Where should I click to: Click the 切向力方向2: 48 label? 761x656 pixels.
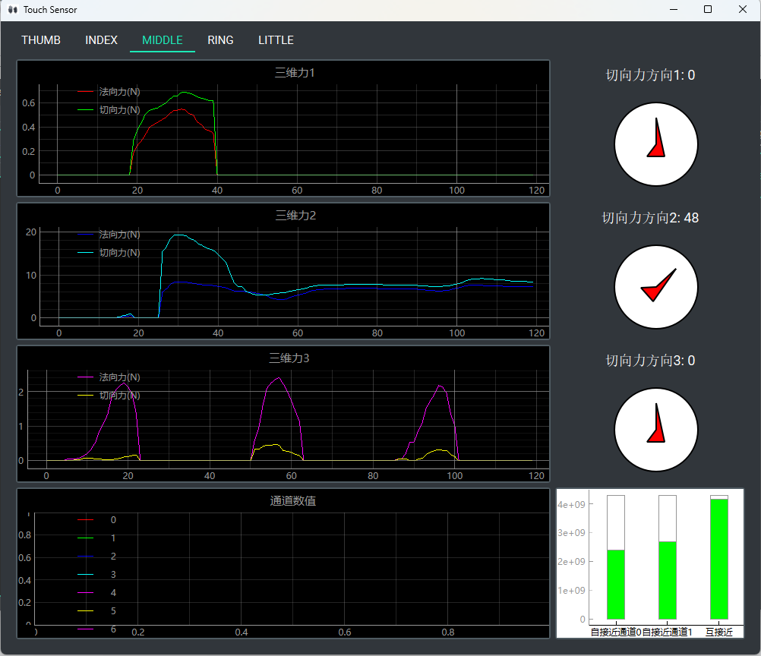pyautogui.click(x=650, y=218)
